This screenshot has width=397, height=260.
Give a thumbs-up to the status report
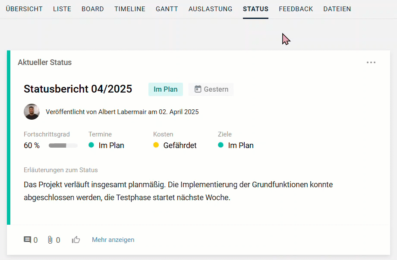pos(76,240)
